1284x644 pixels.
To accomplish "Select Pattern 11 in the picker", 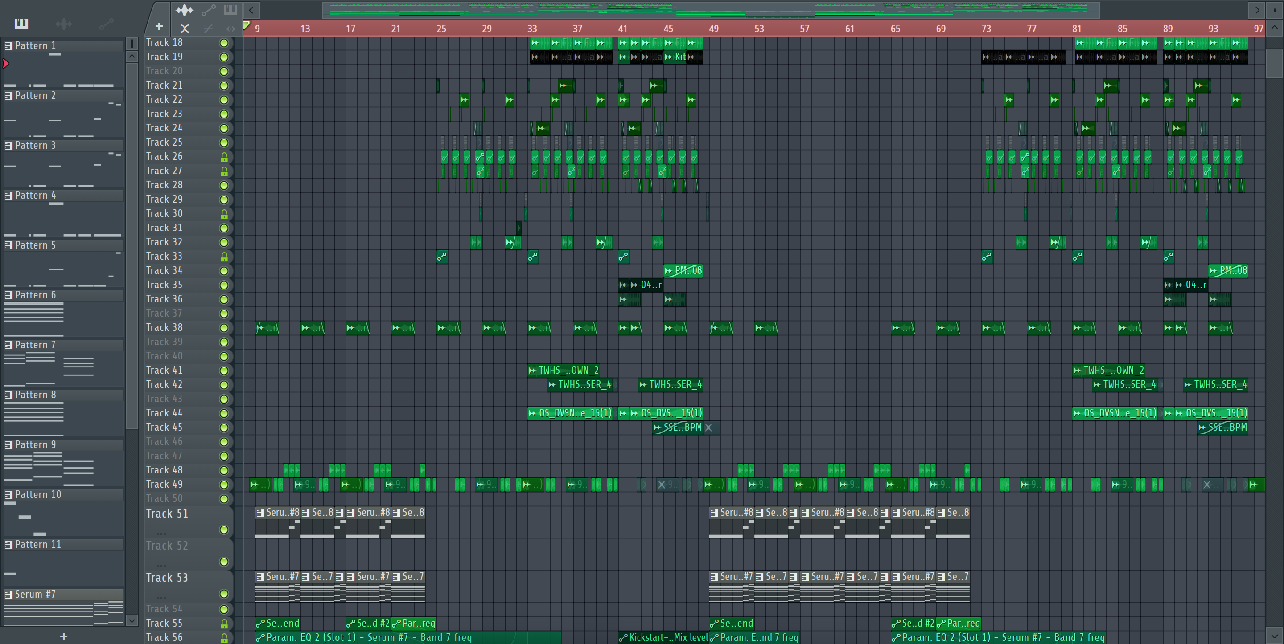I will [64, 544].
